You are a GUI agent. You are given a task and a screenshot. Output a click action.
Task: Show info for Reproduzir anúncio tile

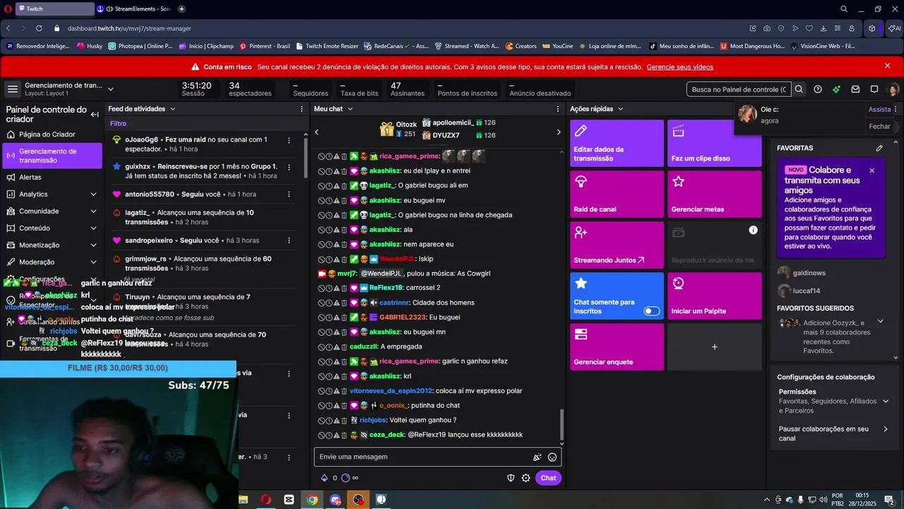click(753, 230)
